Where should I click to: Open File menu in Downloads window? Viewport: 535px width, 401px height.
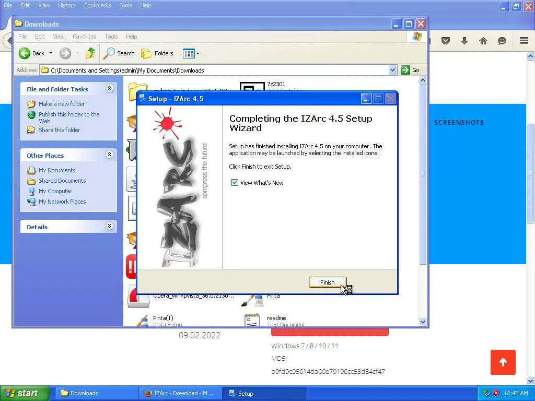tap(22, 37)
